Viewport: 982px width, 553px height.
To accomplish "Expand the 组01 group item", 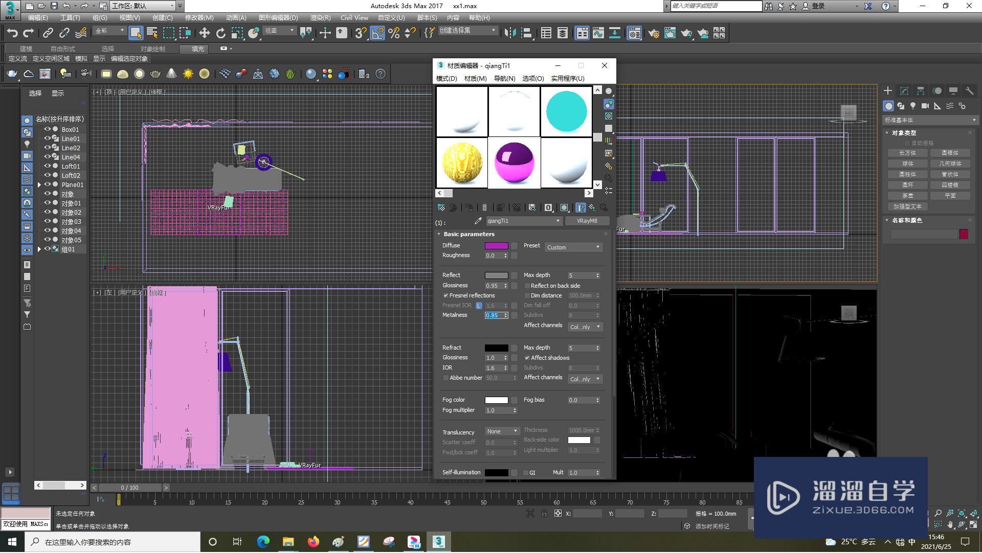I will point(39,249).
